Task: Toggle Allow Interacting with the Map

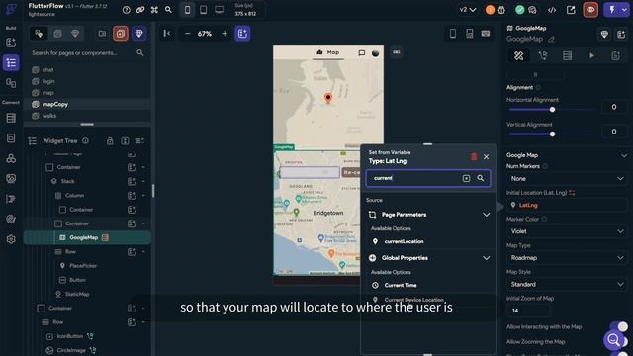Action: [619, 326]
